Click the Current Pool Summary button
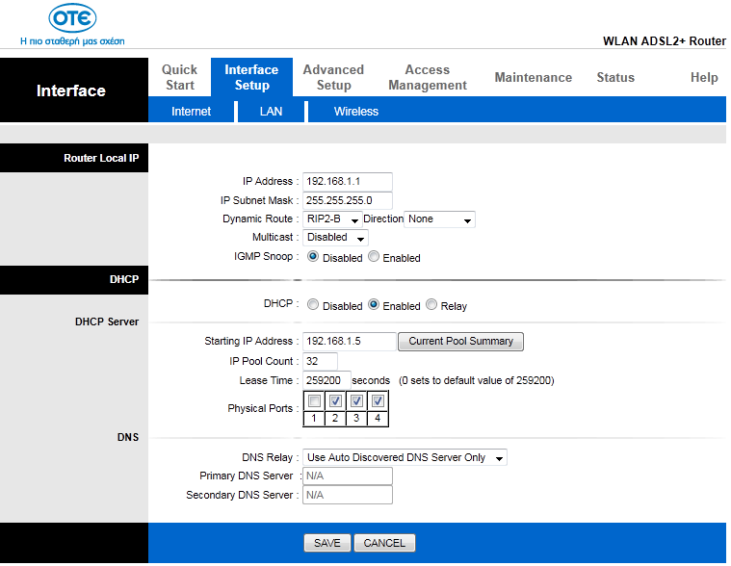 point(460,342)
